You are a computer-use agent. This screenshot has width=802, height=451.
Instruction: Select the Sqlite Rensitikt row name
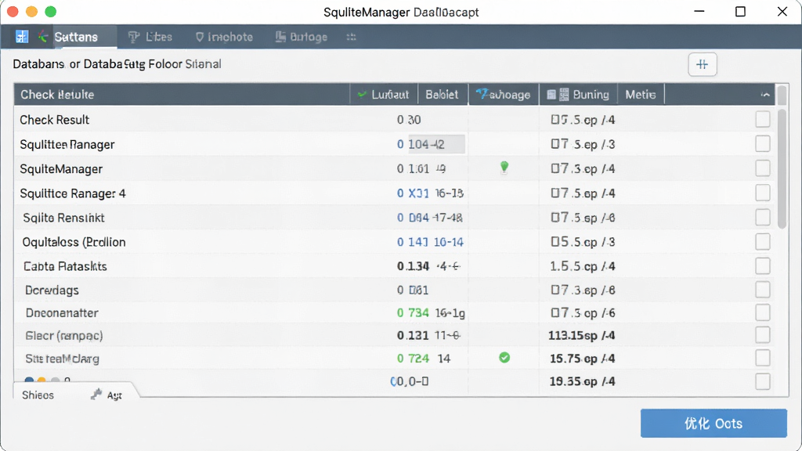[x=64, y=218]
